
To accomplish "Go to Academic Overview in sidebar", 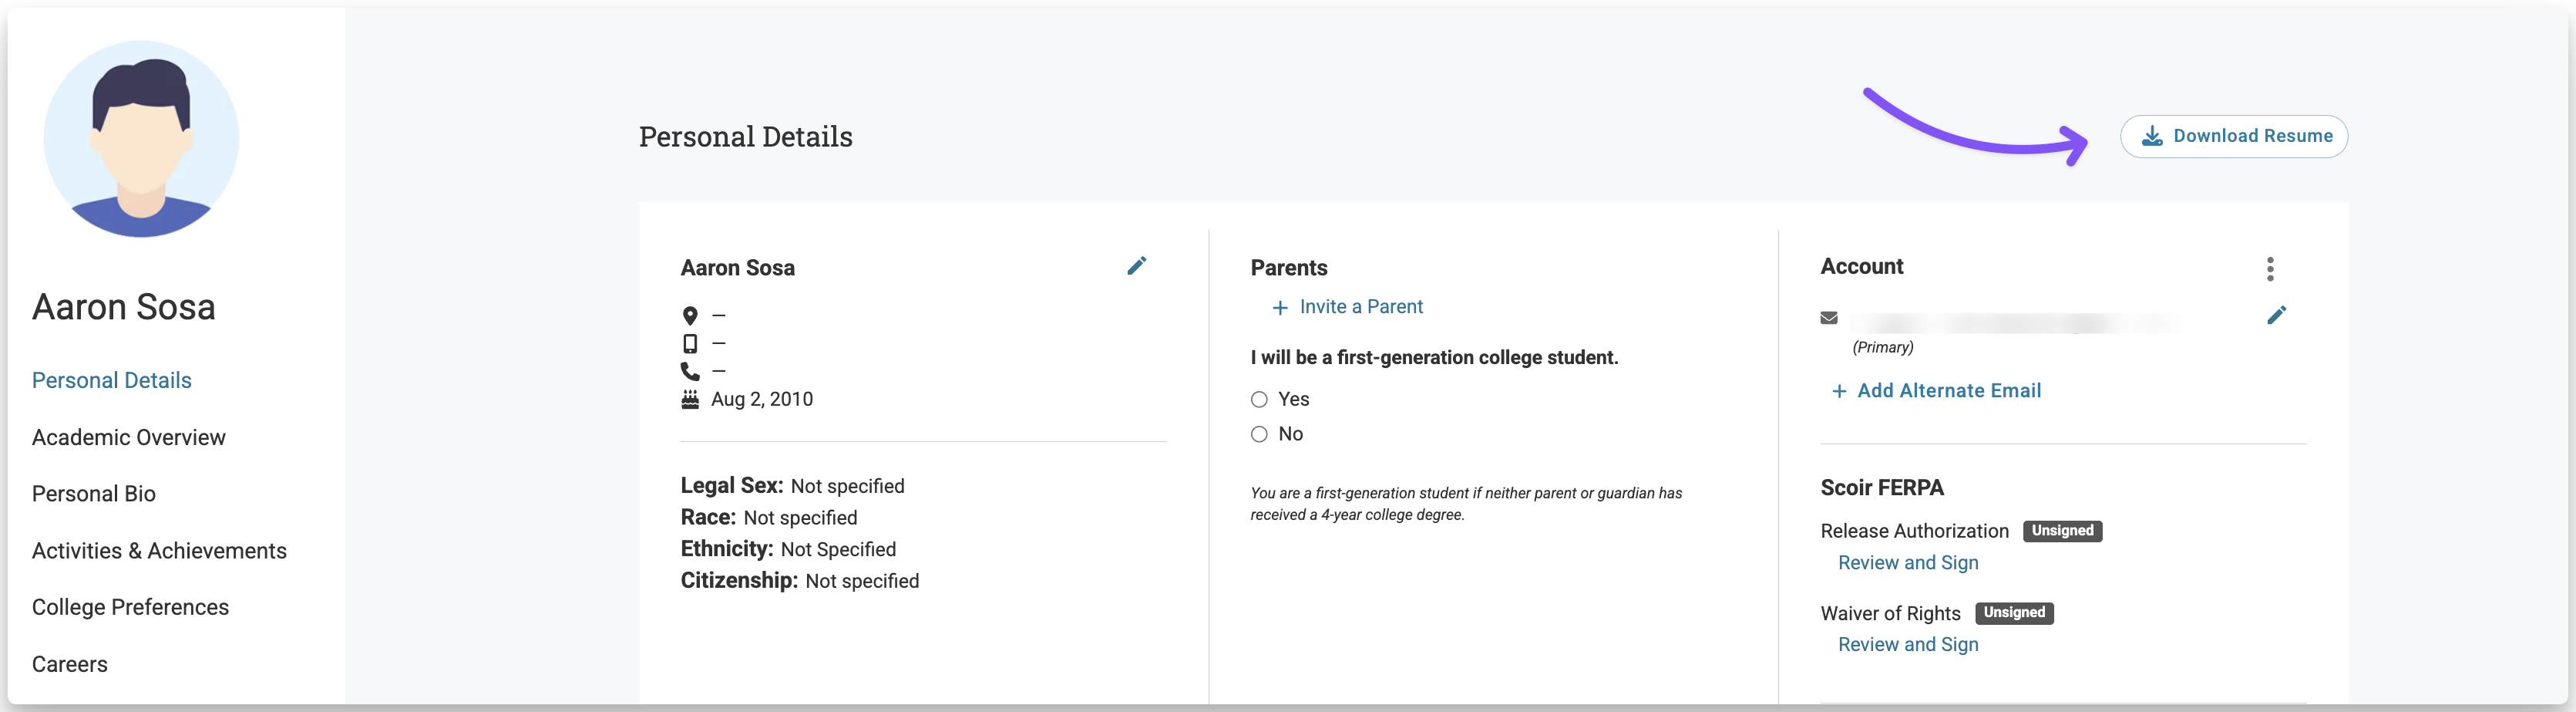I will (129, 437).
